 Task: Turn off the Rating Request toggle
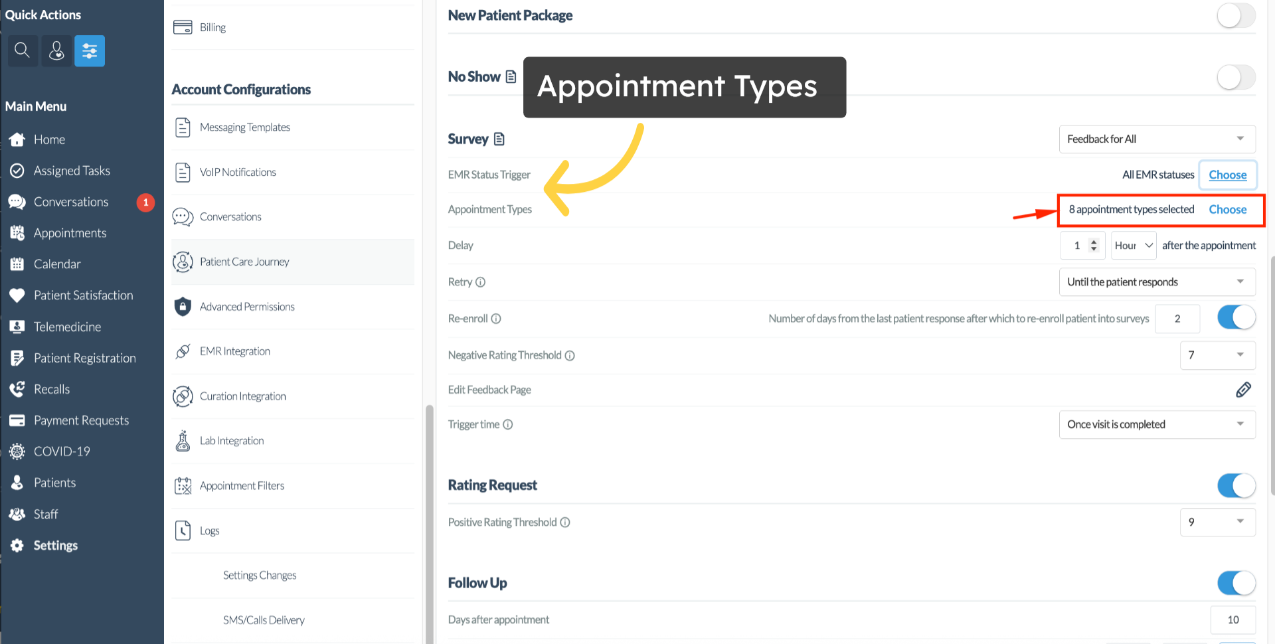tap(1236, 485)
